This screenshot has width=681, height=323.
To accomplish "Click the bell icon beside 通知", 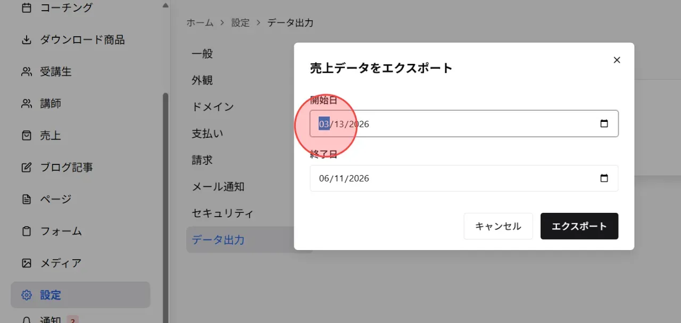I will click(x=27, y=320).
